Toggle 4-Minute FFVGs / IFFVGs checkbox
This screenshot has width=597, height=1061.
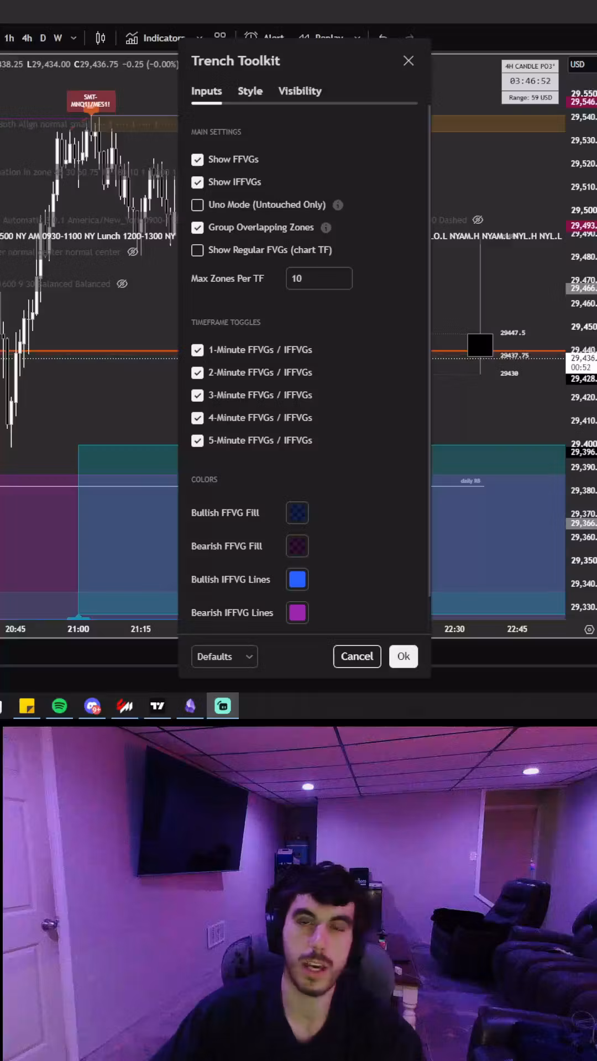(197, 418)
